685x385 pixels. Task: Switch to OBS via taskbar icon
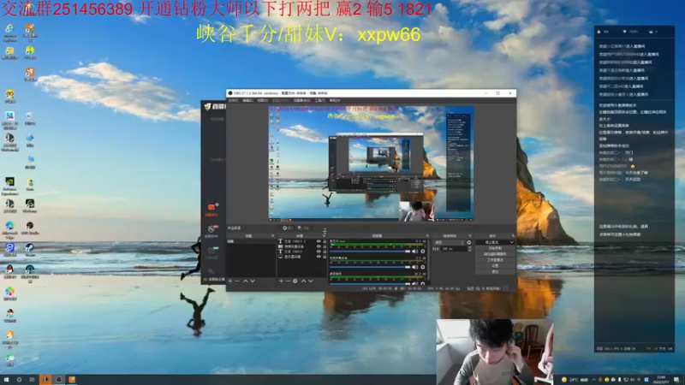(x=58, y=379)
